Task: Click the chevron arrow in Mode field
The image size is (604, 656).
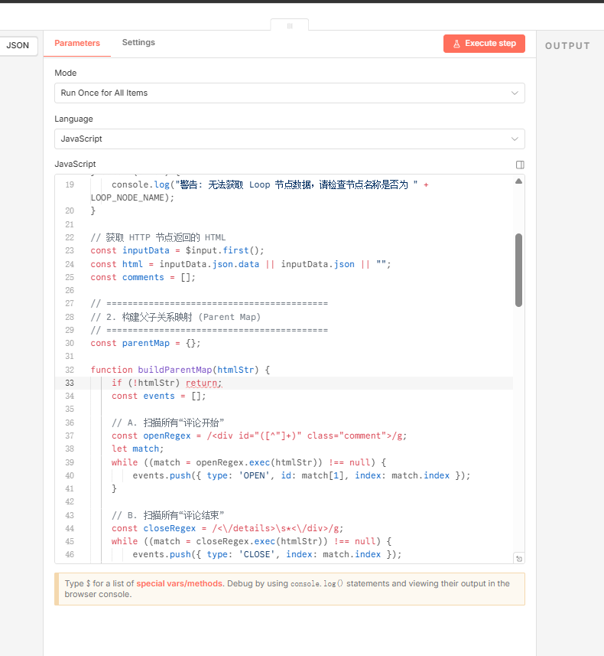Action: 515,93
